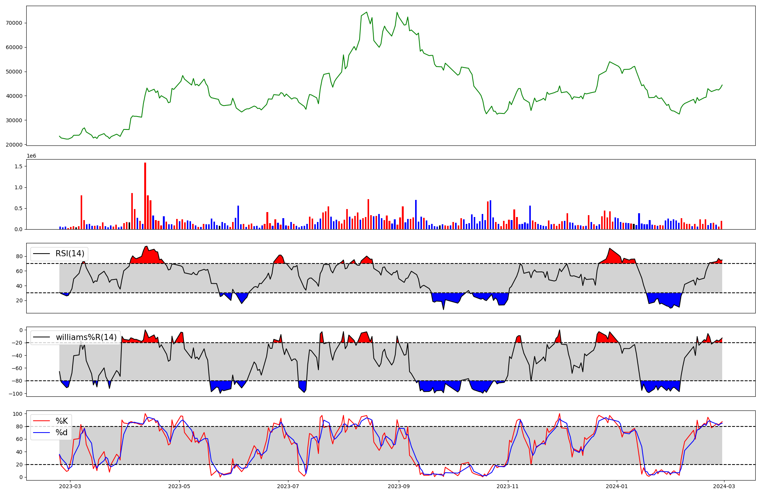Click the %d legend label

point(62,433)
